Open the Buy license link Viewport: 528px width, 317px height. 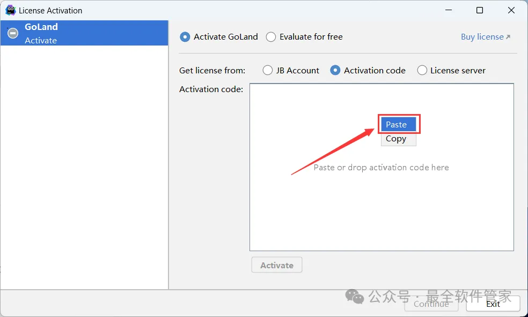coord(485,36)
